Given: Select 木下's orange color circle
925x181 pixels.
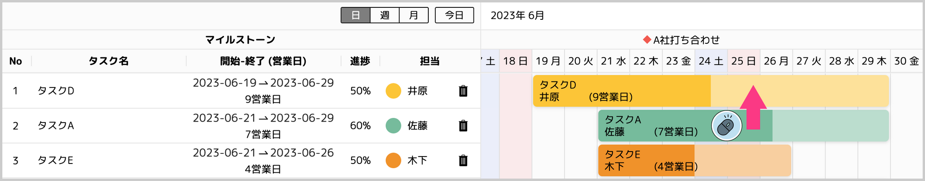Looking at the screenshot, I should (x=393, y=160).
